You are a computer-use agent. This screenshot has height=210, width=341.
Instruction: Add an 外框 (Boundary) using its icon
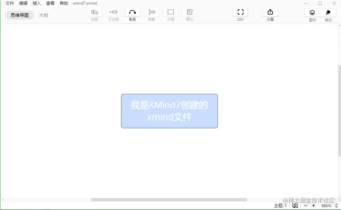coord(170,12)
